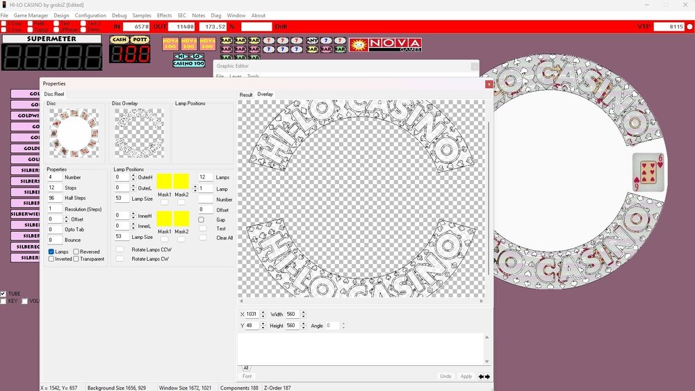This screenshot has height=391, width=695.
Task: Click the left arrow beside Apply
Action: pyautogui.click(x=481, y=376)
